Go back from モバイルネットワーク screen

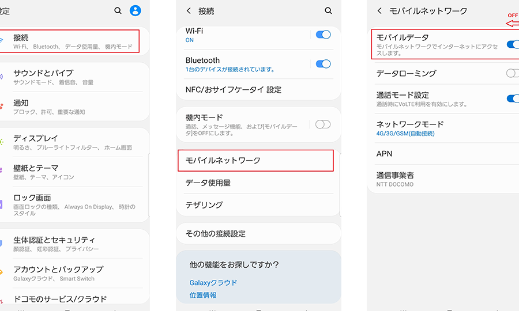pyautogui.click(x=379, y=11)
